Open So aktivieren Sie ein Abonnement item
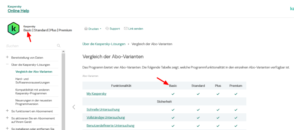 click(33, 120)
